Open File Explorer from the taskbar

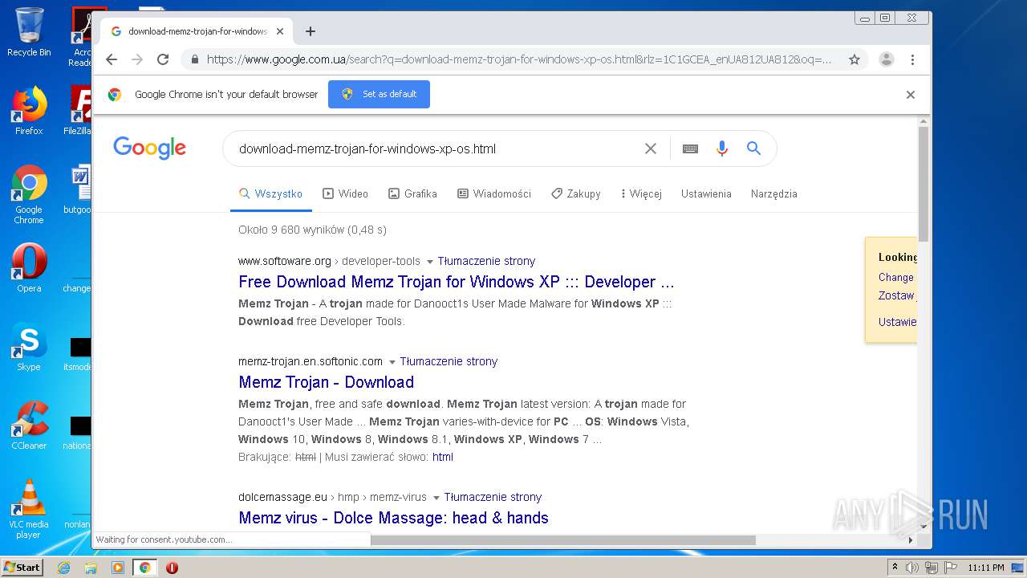click(91, 568)
